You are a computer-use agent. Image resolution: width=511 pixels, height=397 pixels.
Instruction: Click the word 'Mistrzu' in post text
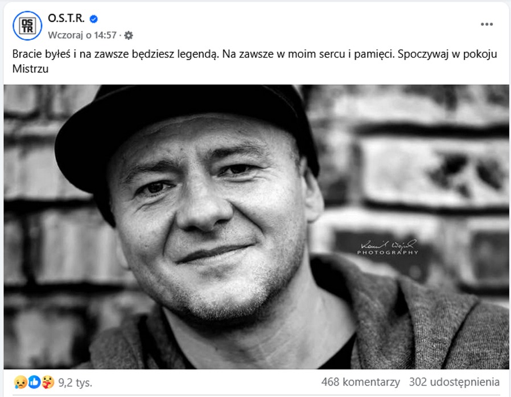click(30, 69)
